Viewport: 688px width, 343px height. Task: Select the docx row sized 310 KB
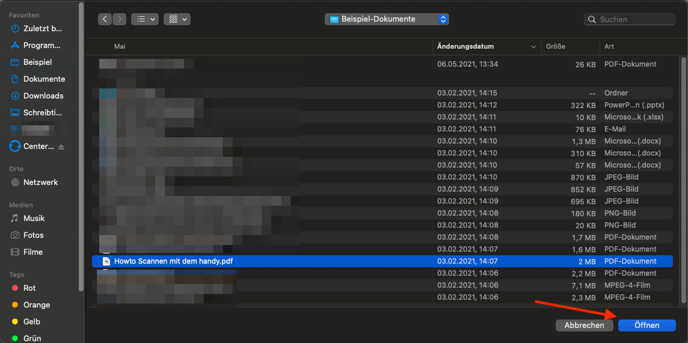click(382, 153)
